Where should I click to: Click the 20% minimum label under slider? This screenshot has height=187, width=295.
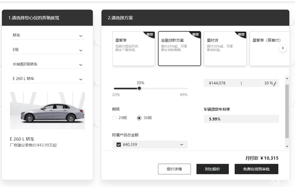pyautogui.click(x=116, y=94)
